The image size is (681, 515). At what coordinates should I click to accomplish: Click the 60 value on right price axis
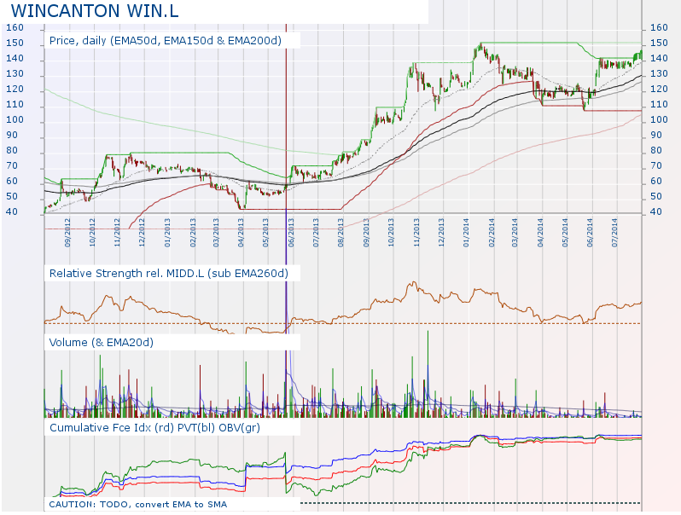(655, 181)
